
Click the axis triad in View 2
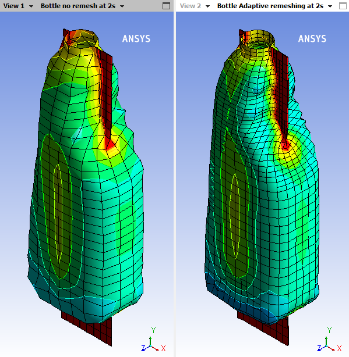tap(329, 340)
